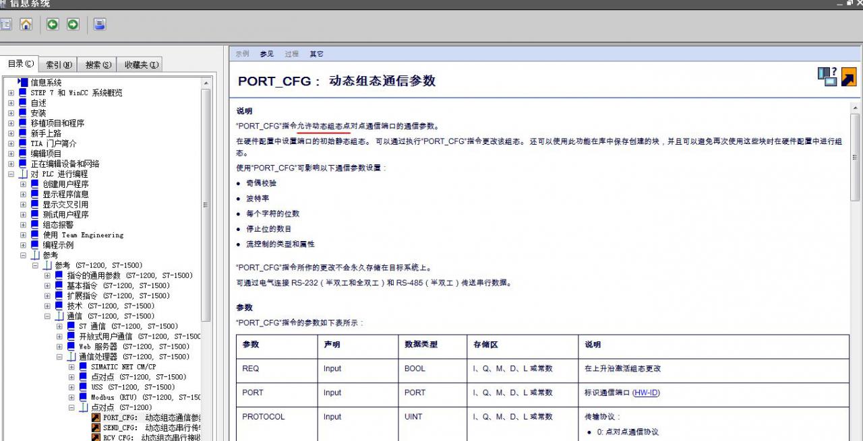The width and height of the screenshot is (863, 441).
Task: Print the current help topic
Action: (100, 25)
